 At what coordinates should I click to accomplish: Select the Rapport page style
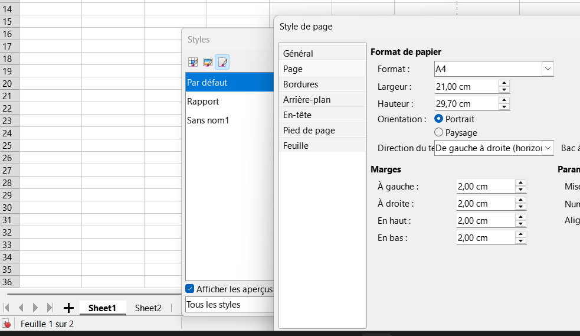pyautogui.click(x=203, y=102)
